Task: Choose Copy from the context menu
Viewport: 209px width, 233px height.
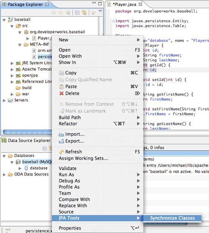Action: pos(97,73)
